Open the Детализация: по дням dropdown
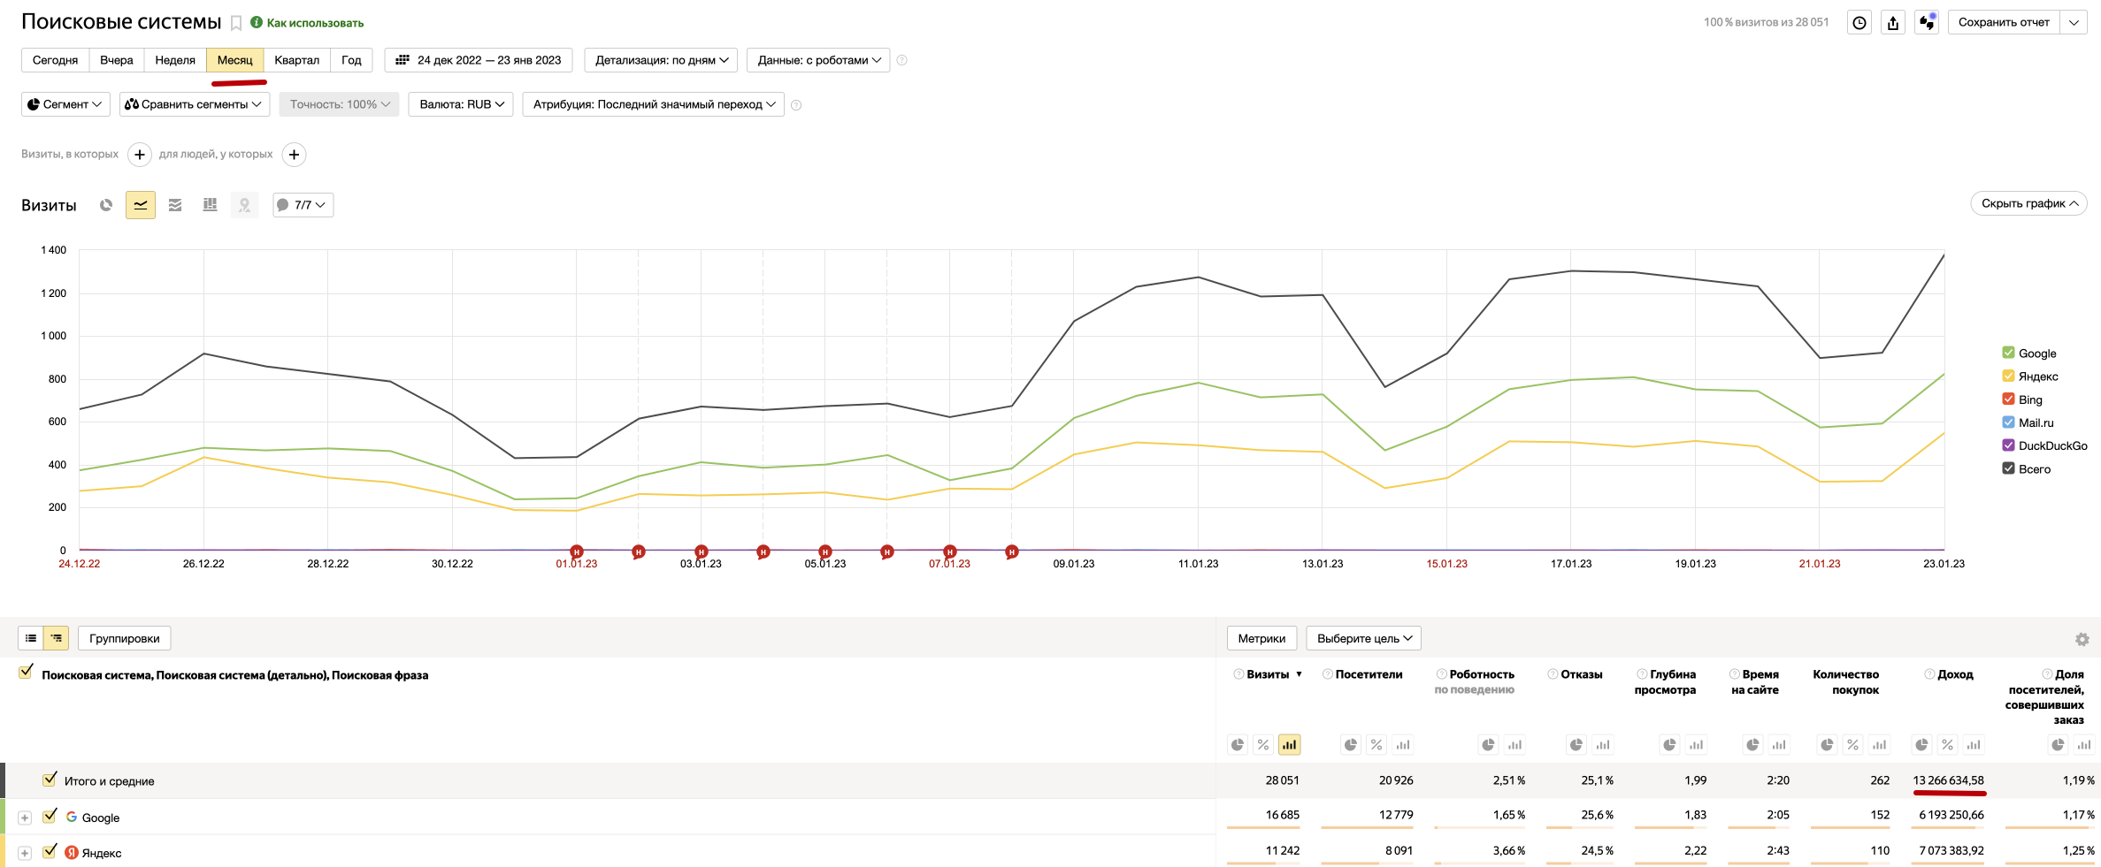The width and height of the screenshot is (2101, 867). 660,60
